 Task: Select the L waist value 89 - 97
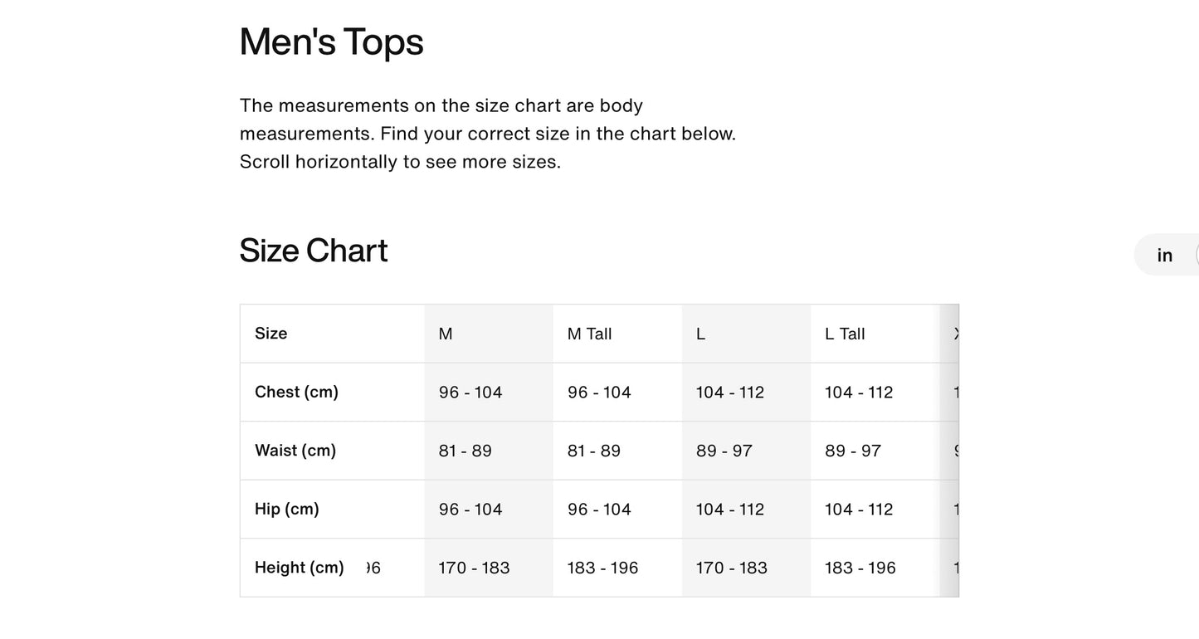[724, 451]
